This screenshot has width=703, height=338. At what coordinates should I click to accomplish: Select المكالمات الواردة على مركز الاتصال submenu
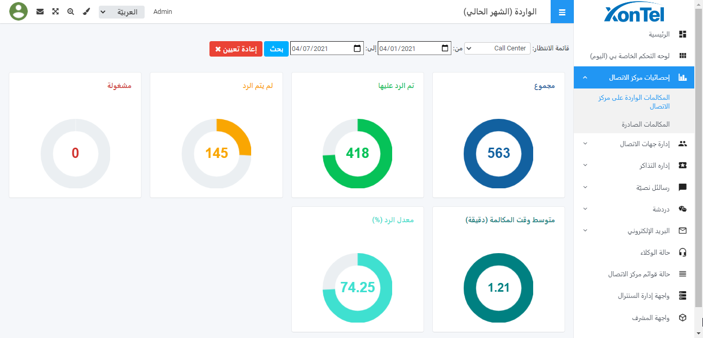point(634,102)
